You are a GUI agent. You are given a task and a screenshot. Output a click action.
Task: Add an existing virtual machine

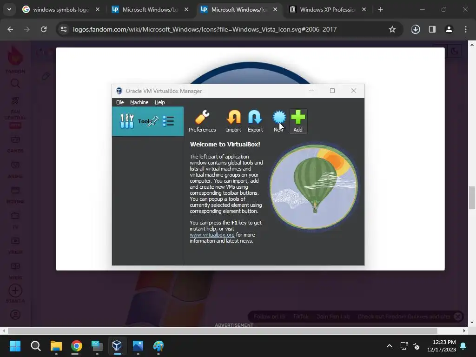point(298,121)
